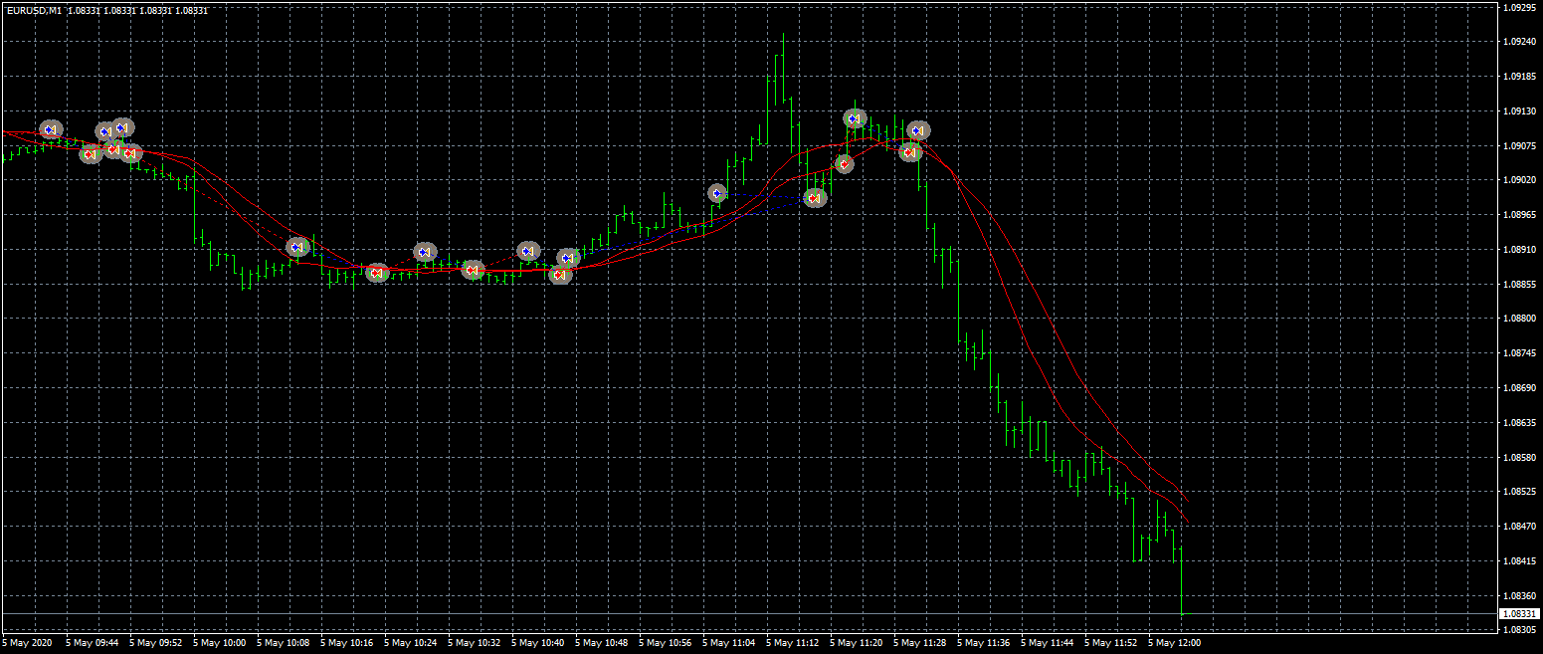Click the 5 May 11:04 time label

coord(729,643)
